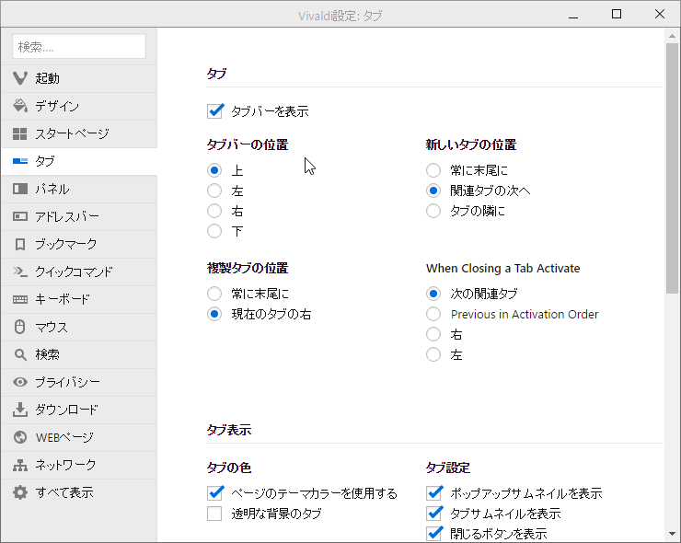Click the ブックマーク bookmark icon
Image resolution: width=681 pixels, height=543 pixels.
pos(20,244)
